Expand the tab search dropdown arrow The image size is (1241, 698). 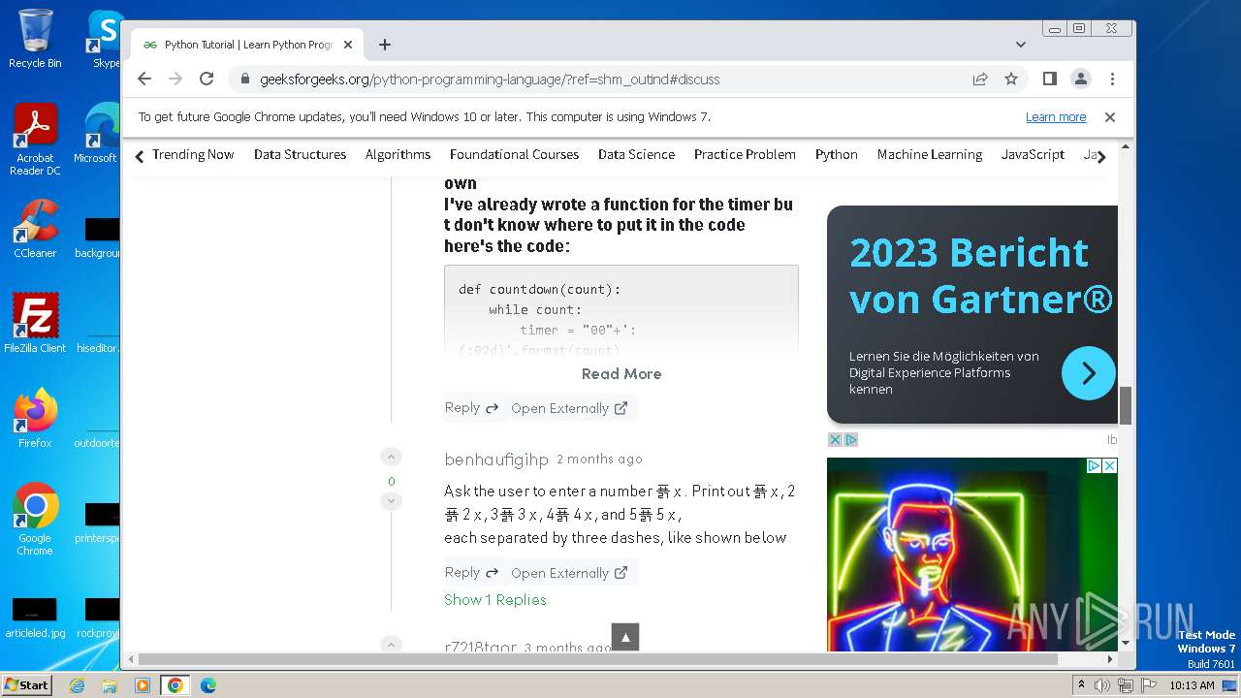pyautogui.click(x=1020, y=45)
